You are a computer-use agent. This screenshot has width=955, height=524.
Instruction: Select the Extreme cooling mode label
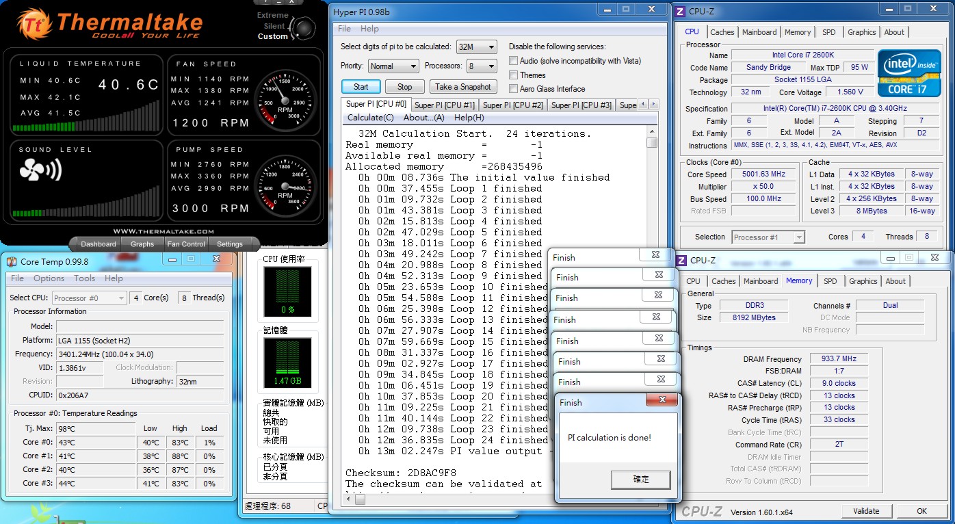point(273,15)
